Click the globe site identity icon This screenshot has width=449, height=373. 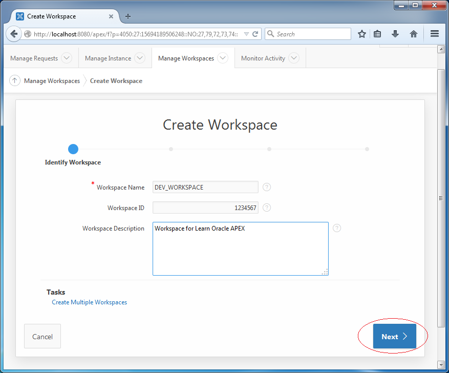tap(28, 34)
